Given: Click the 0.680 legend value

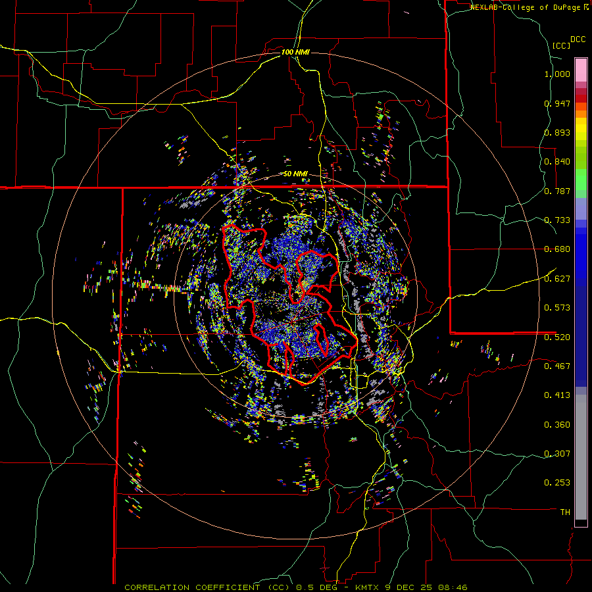Looking at the screenshot, I should (x=557, y=249).
